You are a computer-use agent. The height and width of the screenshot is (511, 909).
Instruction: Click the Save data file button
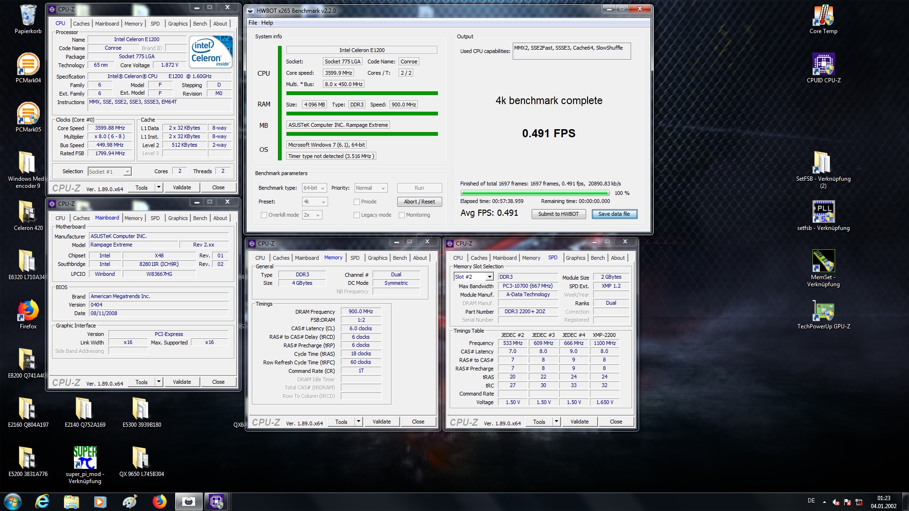click(x=614, y=214)
